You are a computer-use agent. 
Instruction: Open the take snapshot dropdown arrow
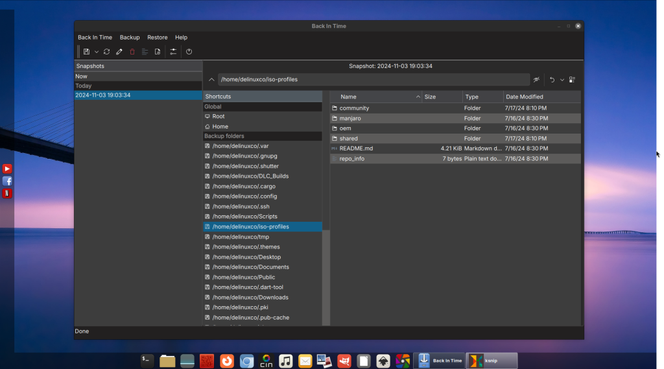(97, 52)
